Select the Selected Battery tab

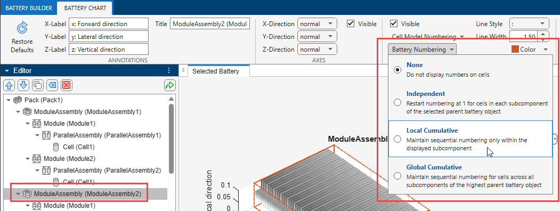[x=216, y=71]
